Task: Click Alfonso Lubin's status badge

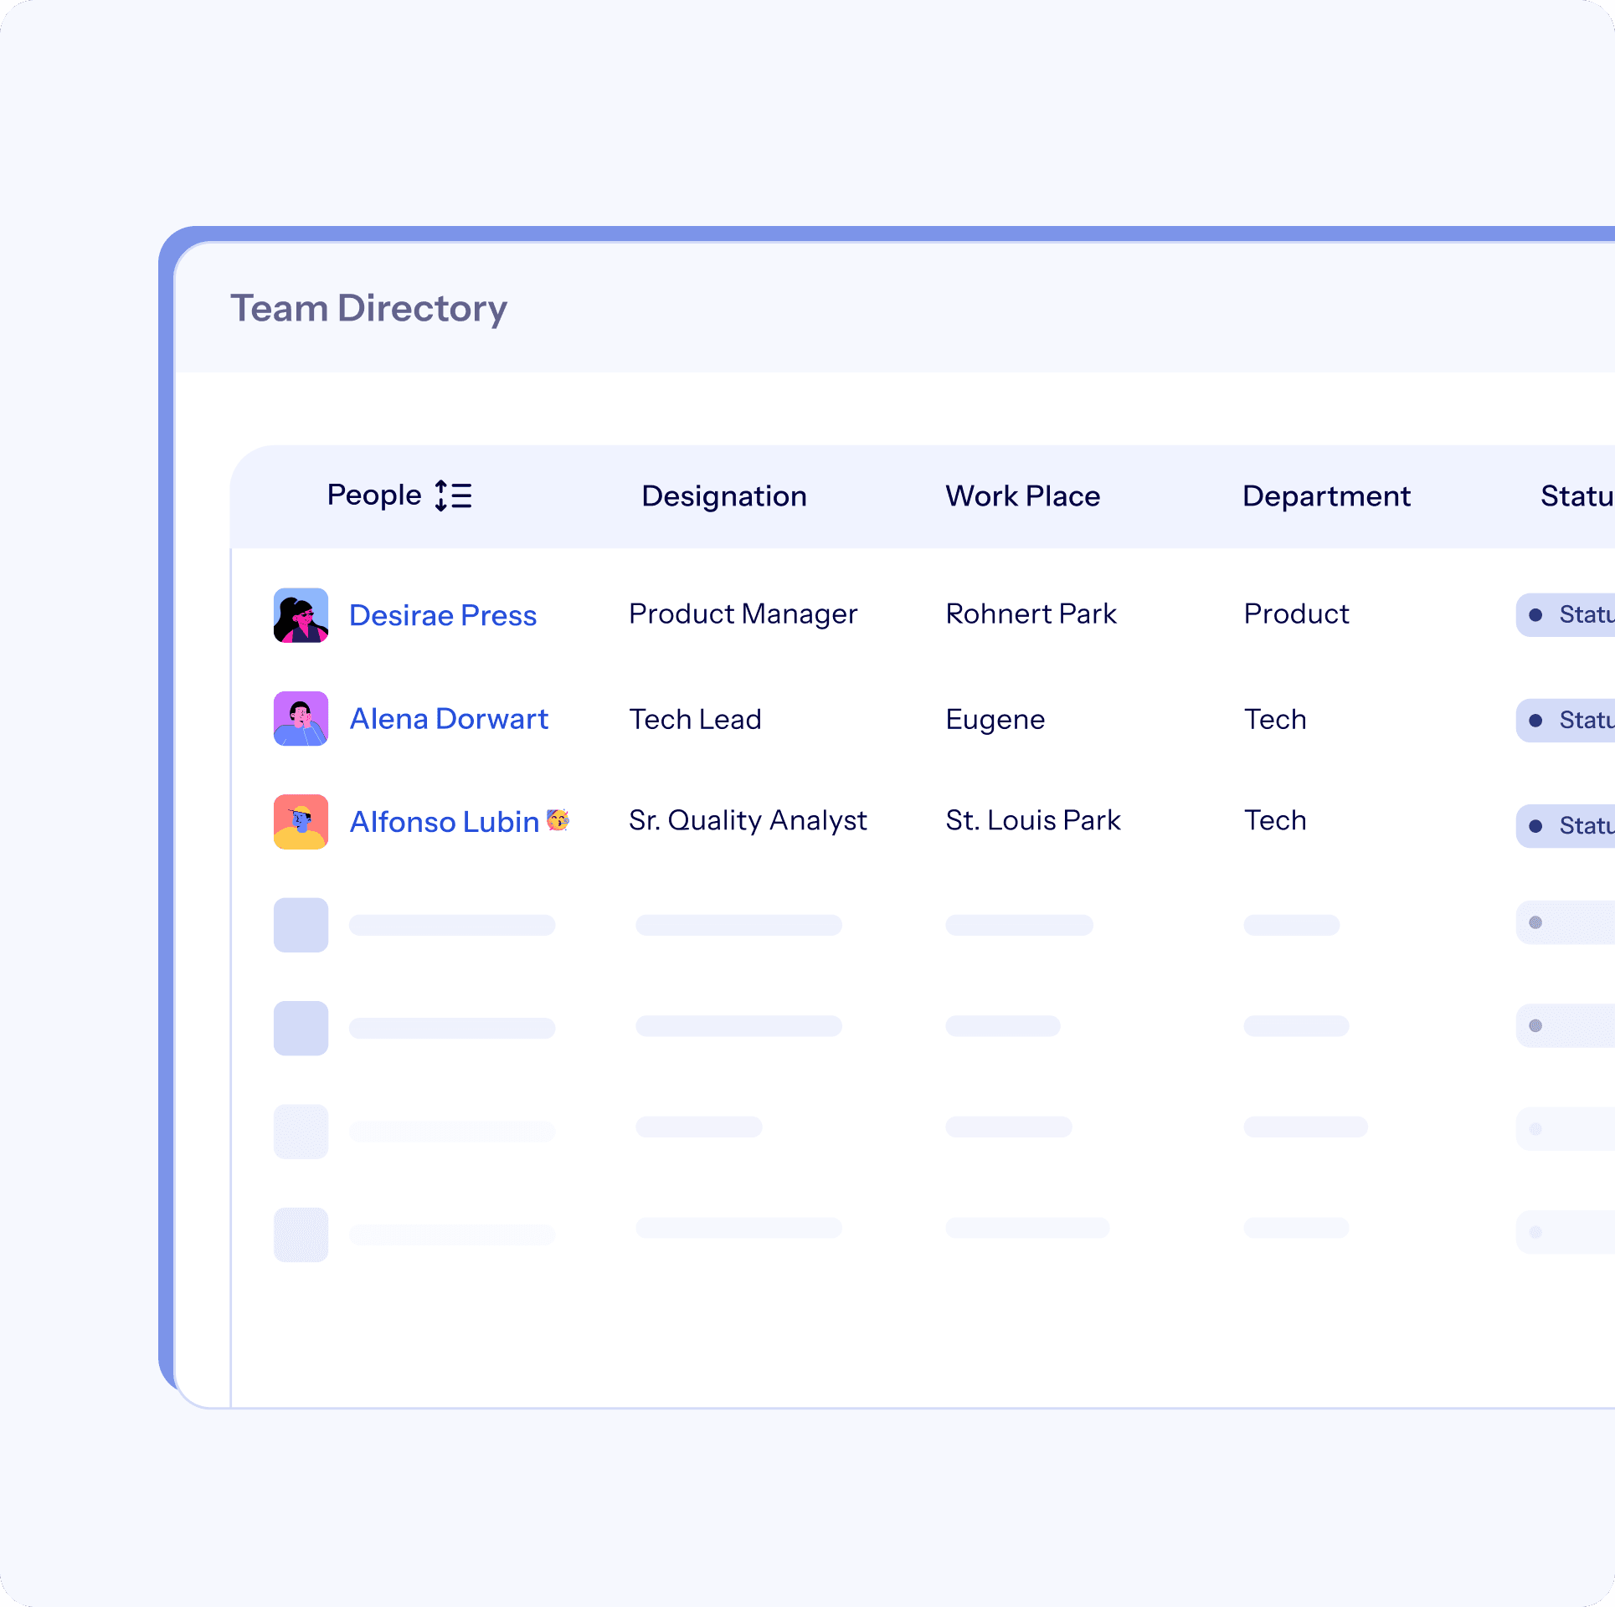Action: click(1567, 826)
